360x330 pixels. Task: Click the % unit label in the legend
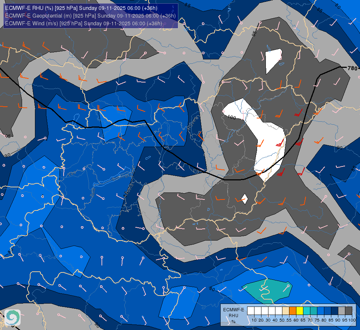point(234,322)
